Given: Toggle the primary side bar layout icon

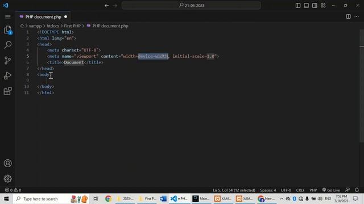Looking at the screenshot, I should (298, 6).
